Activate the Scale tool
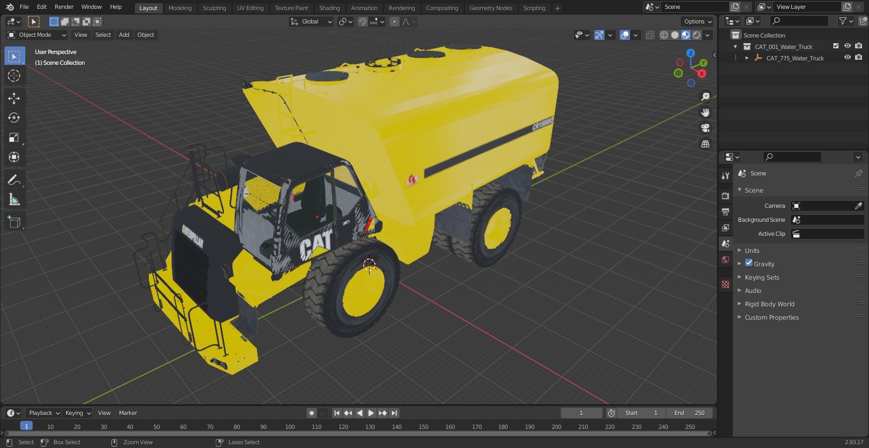This screenshot has width=869, height=448. pos(14,137)
